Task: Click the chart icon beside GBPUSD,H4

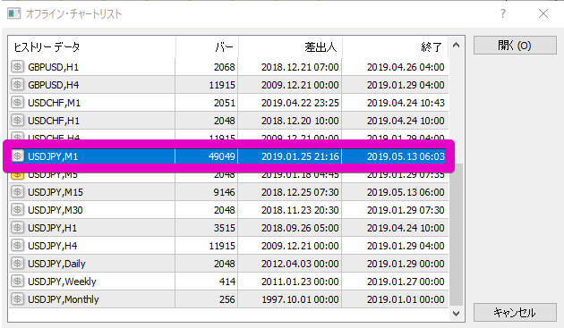Action: [17, 85]
